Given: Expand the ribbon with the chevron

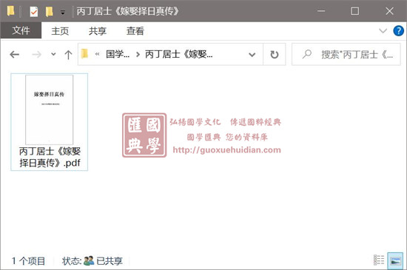Looking at the screenshot, I should [x=383, y=31].
